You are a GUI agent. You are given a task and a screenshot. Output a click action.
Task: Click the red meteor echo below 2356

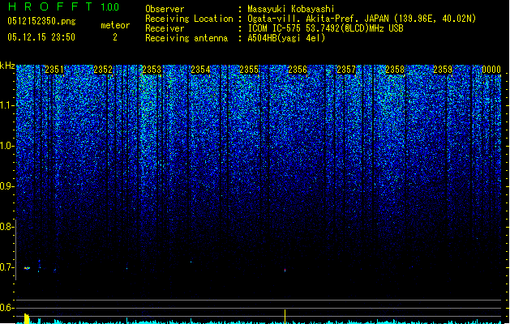[285, 270]
